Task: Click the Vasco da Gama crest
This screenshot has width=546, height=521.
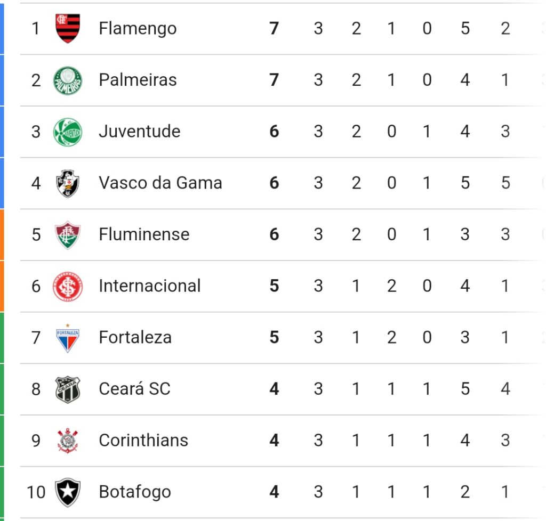Action: [68, 183]
